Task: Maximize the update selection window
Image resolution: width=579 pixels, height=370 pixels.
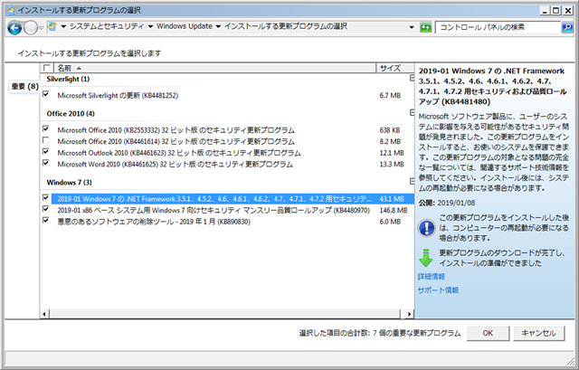Action: tap(555, 11)
